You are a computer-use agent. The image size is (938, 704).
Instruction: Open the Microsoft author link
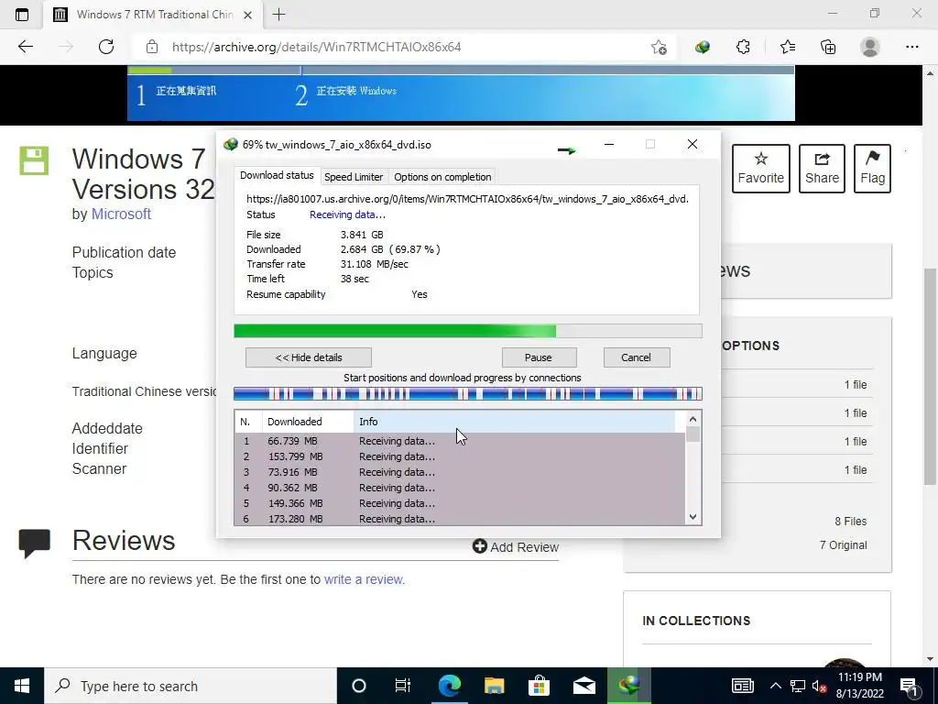(x=121, y=214)
